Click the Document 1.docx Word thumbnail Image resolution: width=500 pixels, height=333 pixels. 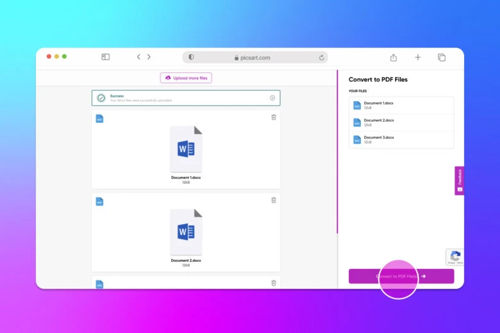pos(186,149)
